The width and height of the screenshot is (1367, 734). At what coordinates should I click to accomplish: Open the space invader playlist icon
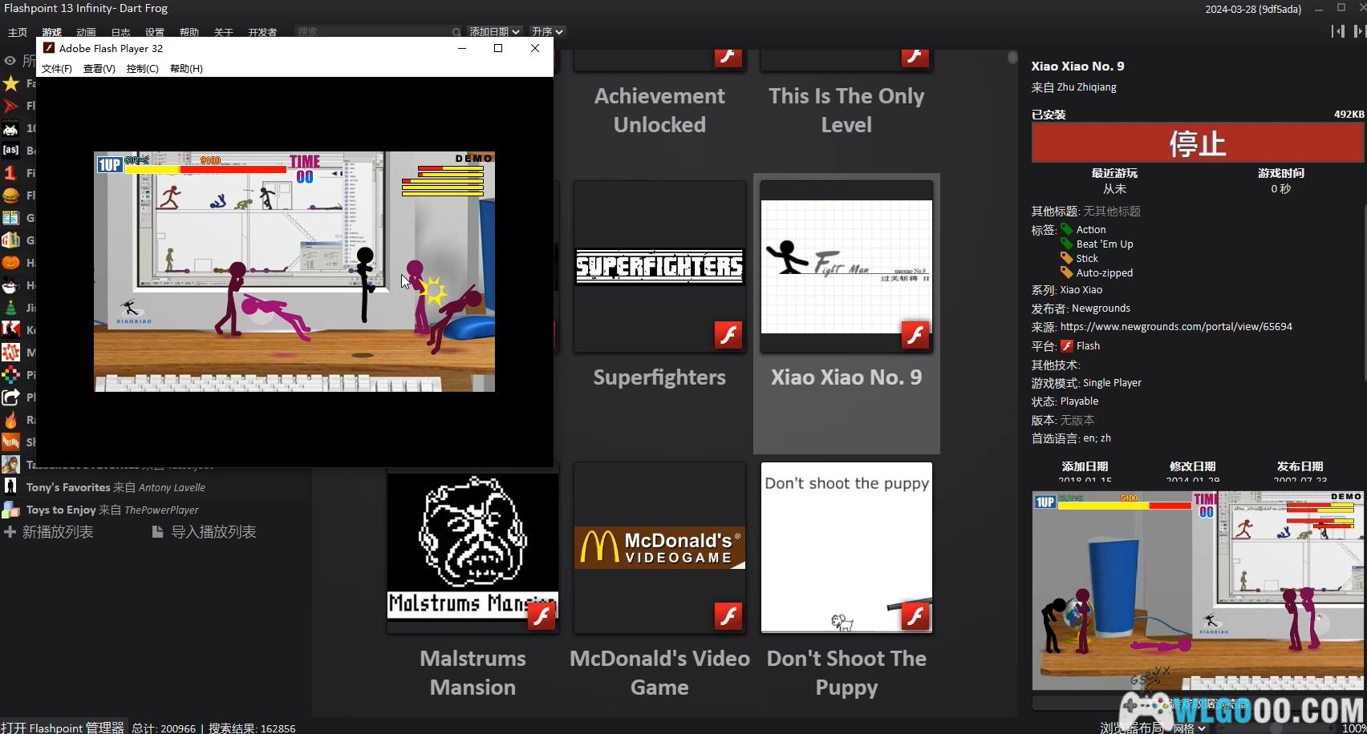(10, 128)
